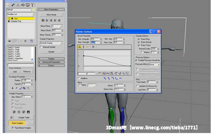This screenshot has width=211, height=134.
Task: Expand the Skin modifier sub-objects
Action: 12,19
